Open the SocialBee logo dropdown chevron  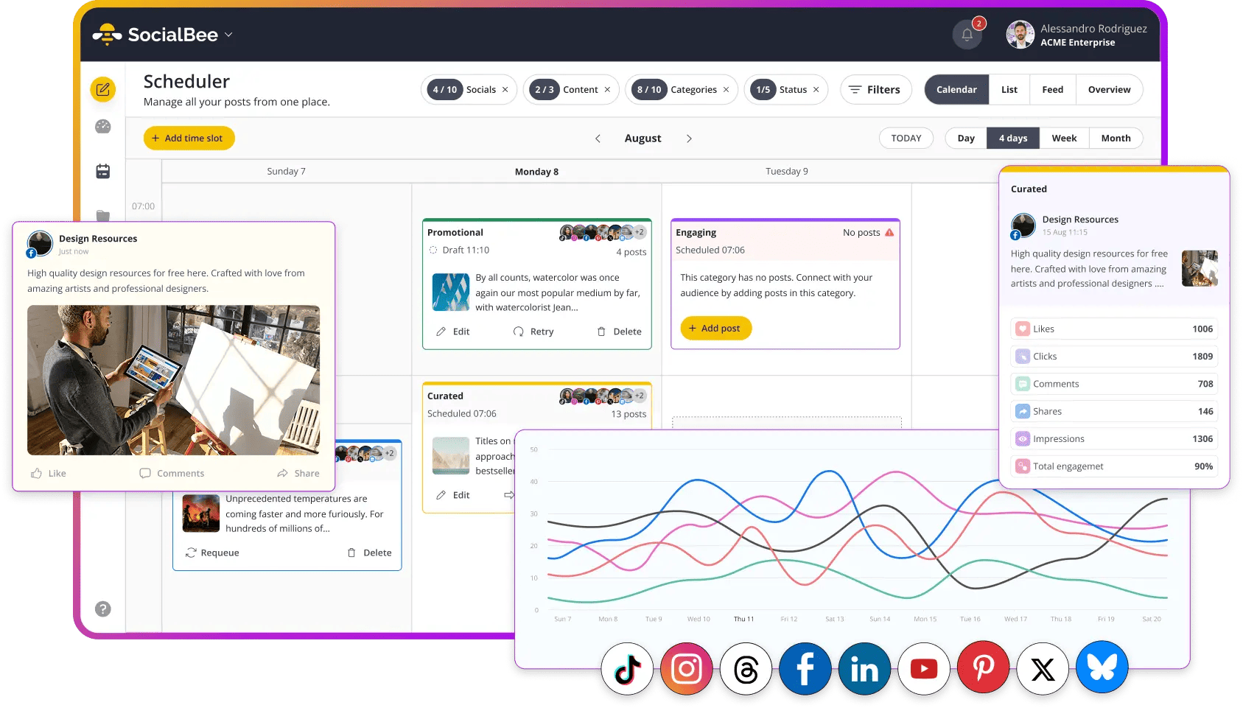[x=228, y=35]
